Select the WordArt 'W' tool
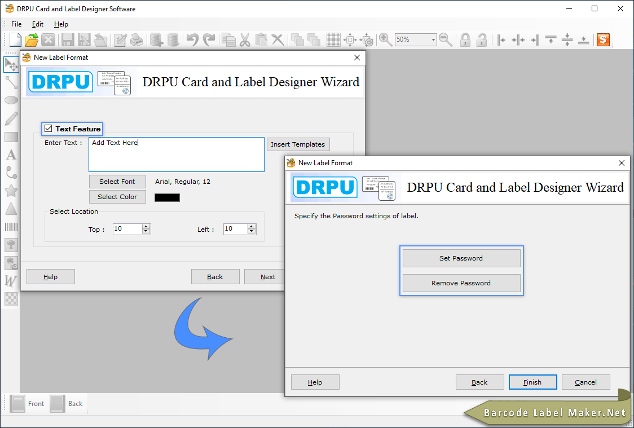This screenshot has width=634, height=428. coord(11,281)
